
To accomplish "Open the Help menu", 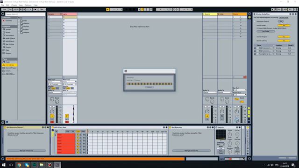I will (x=36, y=5).
